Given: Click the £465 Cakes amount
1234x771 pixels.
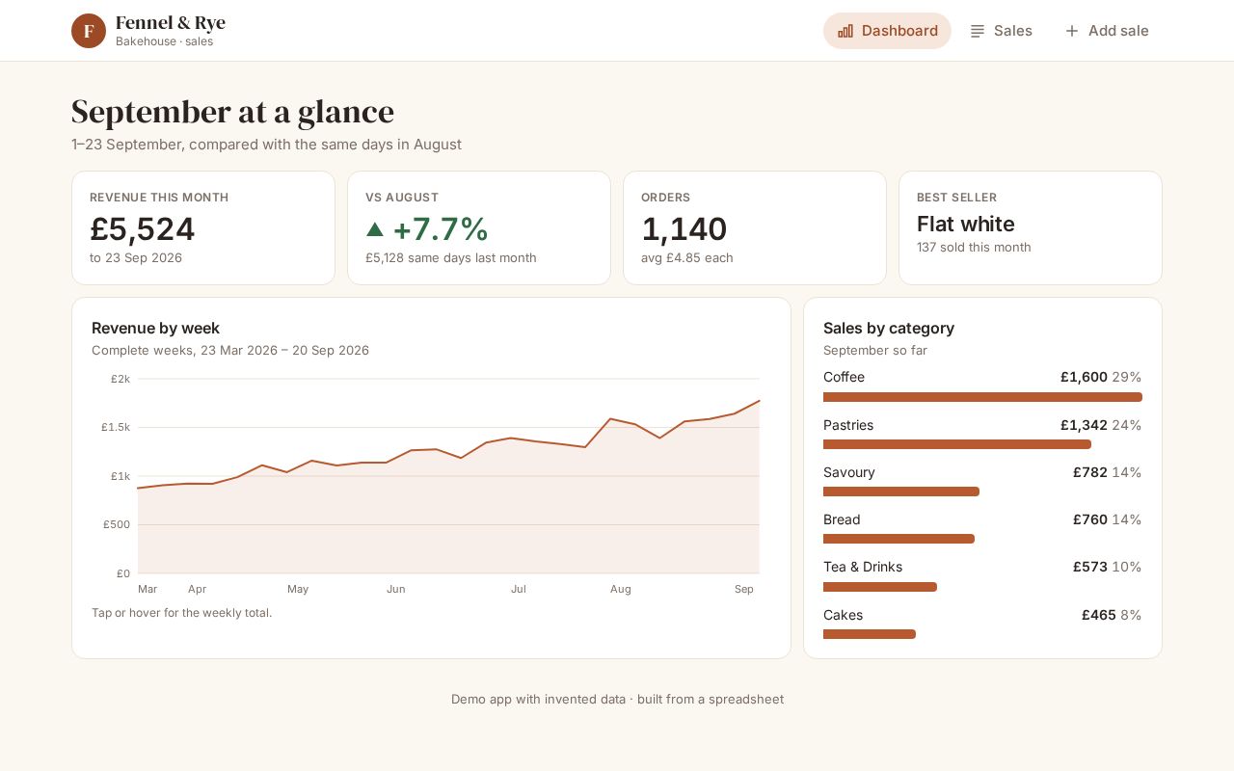Looking at the screenshot, I should pos(1099,615).
